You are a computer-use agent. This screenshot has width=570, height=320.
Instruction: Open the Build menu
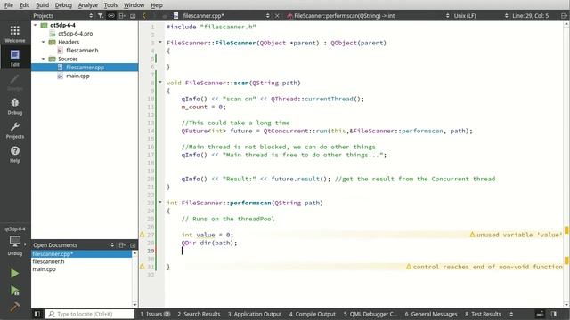click(42, 5)
